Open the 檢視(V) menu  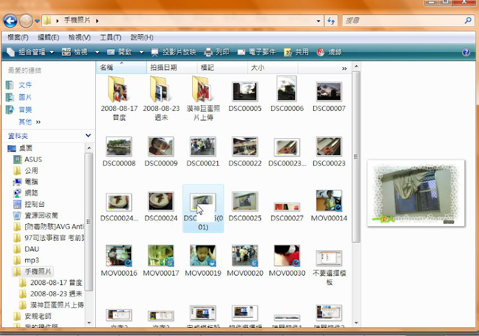coord(80,37)
